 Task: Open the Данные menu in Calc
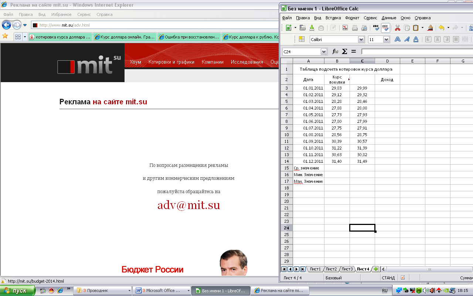(x=389, y=18)
